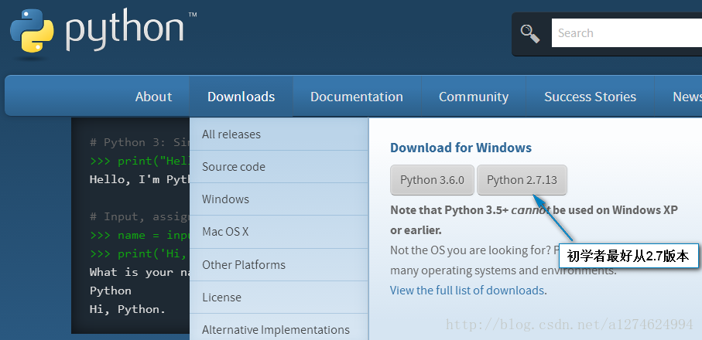Click the magnifying glass search icon
This screenshot has height=340, width=702.
click(x=530, y=33)
